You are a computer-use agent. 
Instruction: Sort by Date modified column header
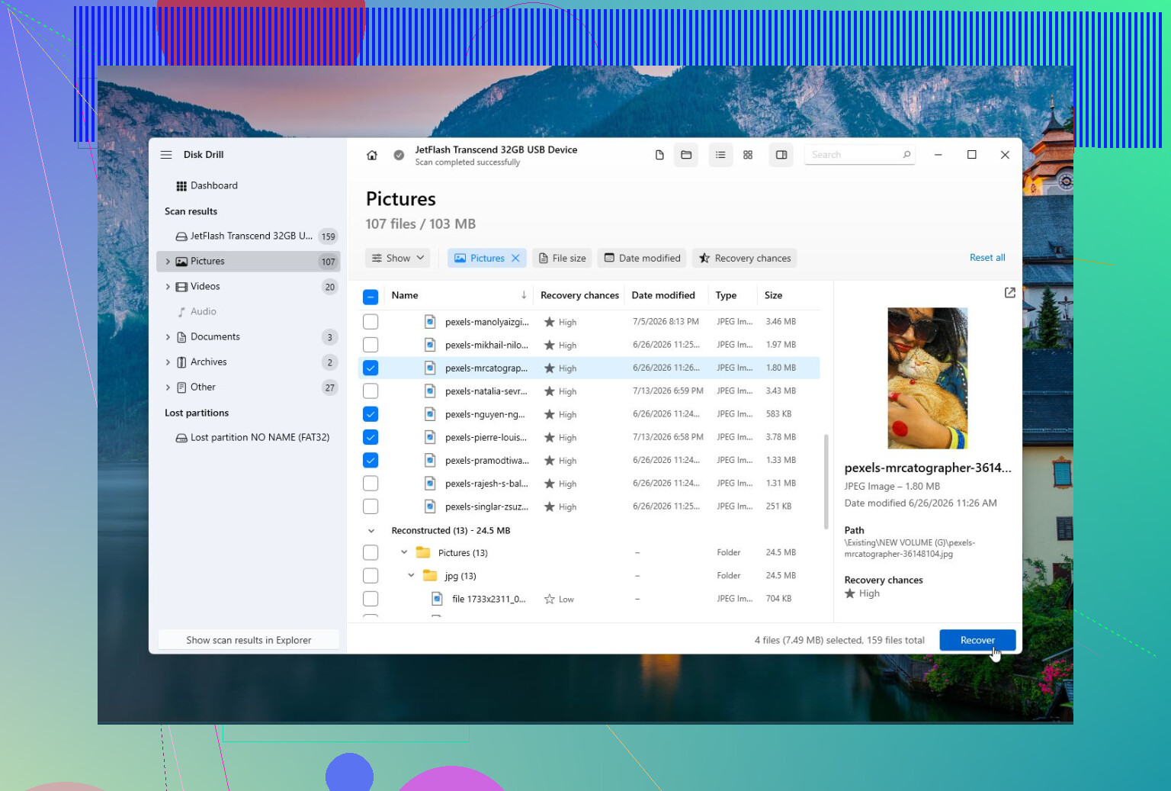coord(663,295)
